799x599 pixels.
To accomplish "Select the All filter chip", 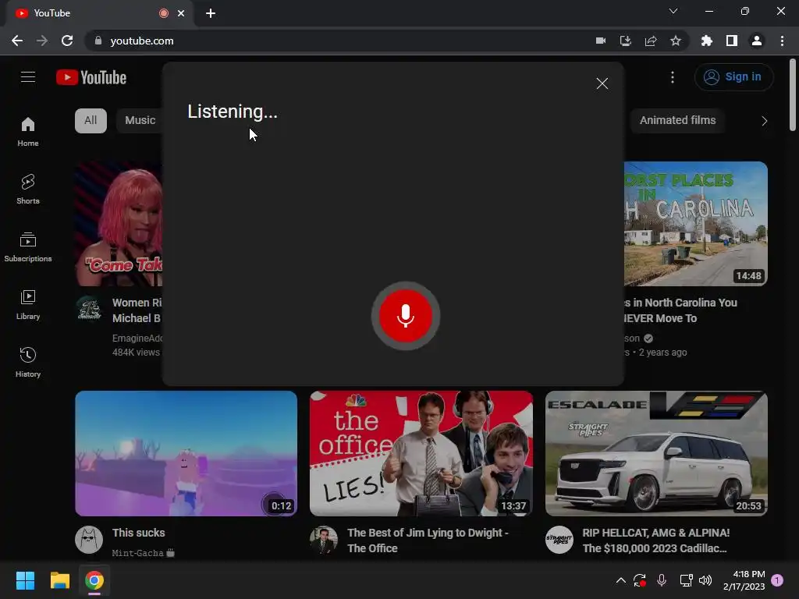I will [x=91, y=121].
